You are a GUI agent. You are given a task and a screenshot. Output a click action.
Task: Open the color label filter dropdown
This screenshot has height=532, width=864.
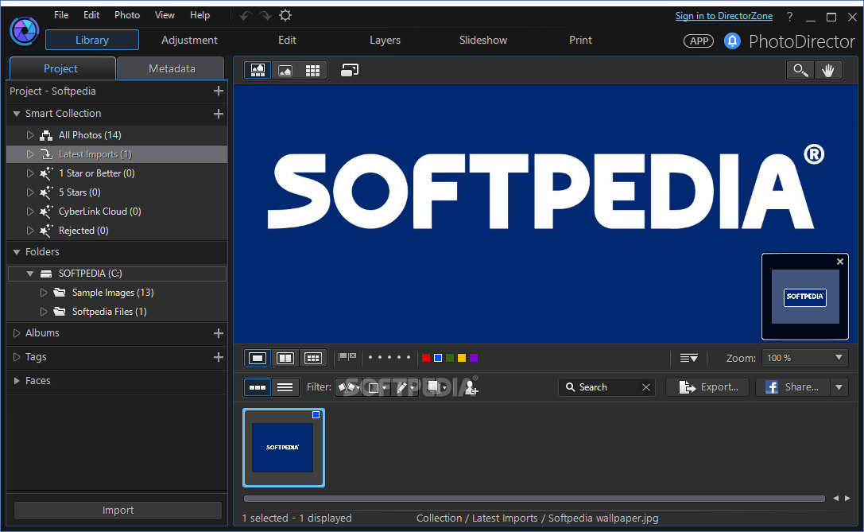tap(377, 388)
